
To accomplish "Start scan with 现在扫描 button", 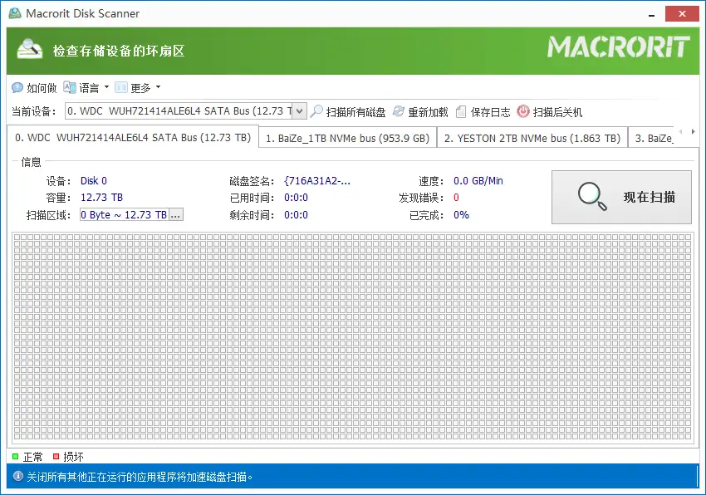I will 621,197.
